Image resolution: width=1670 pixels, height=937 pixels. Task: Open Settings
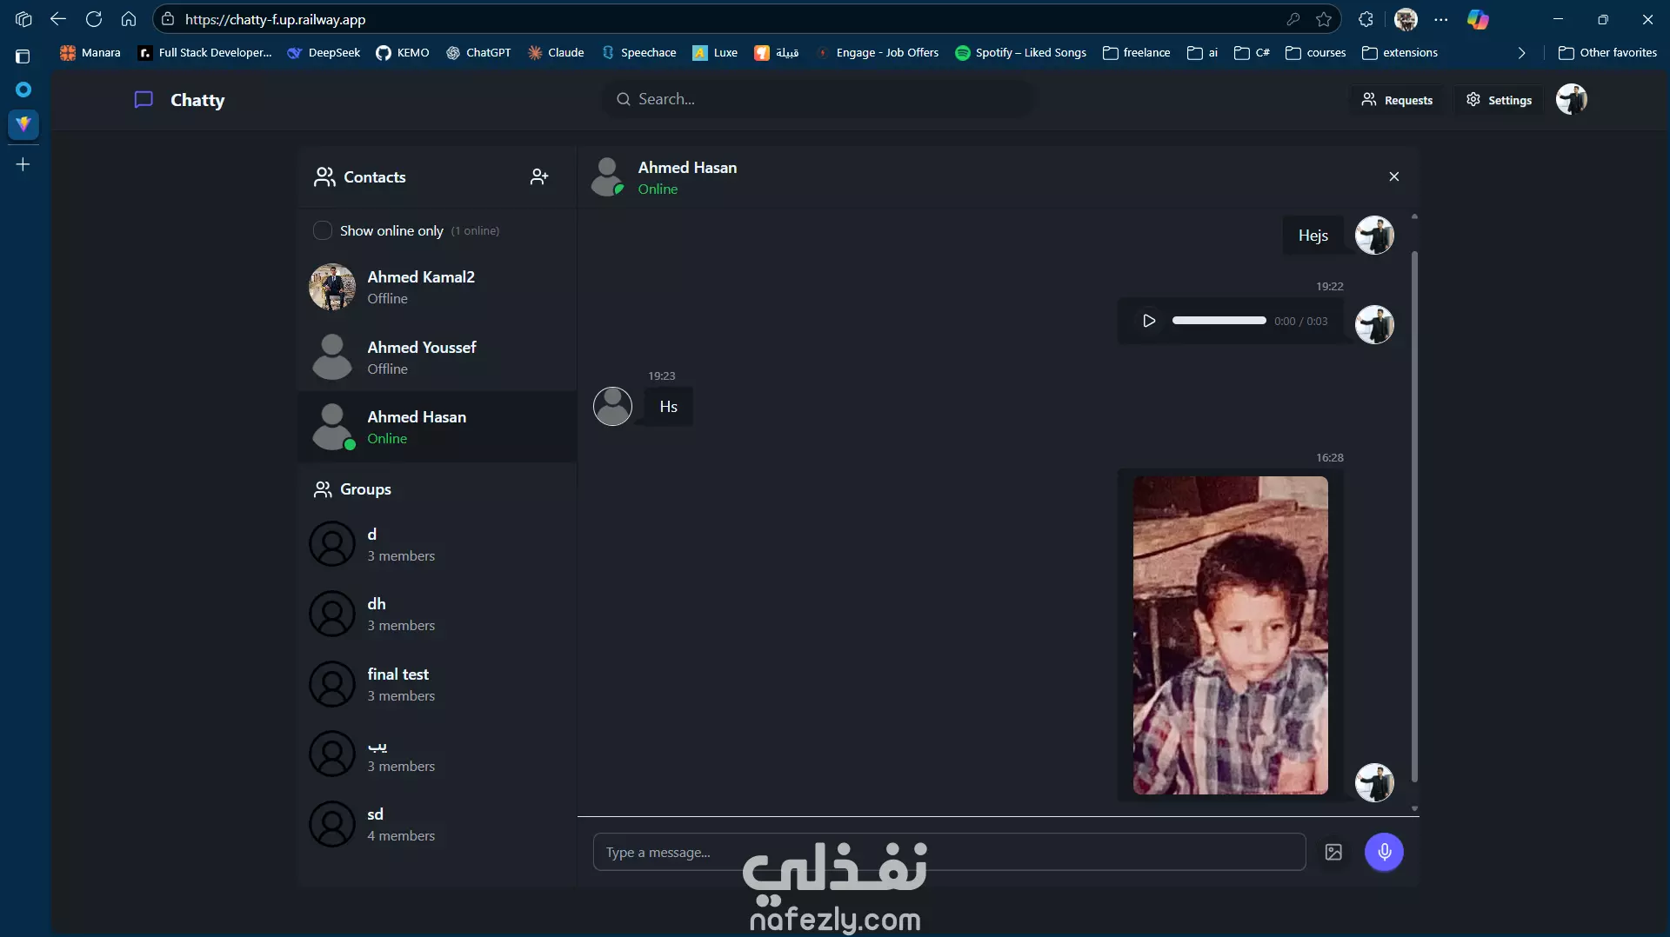point(1499,100)
